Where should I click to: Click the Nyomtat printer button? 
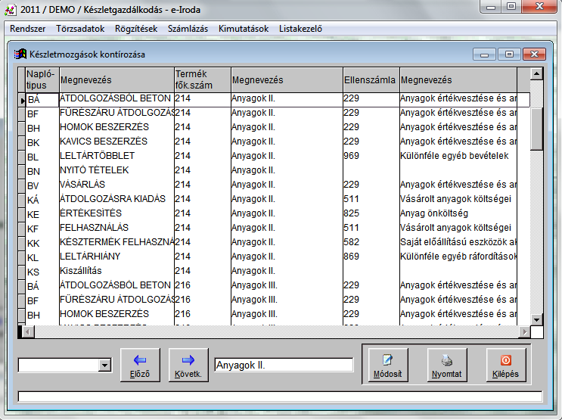(x=447, y=365)
